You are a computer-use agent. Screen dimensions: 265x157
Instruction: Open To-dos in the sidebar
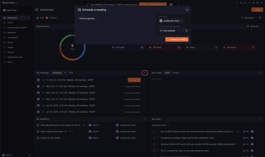click(16, 52)
